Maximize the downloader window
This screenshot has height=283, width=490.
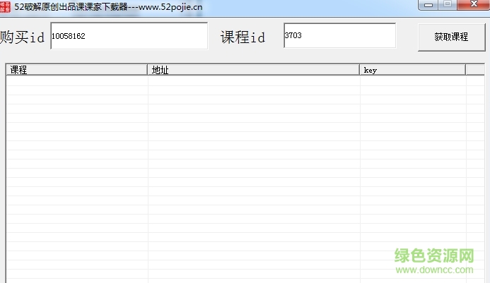tap(448, 5)
